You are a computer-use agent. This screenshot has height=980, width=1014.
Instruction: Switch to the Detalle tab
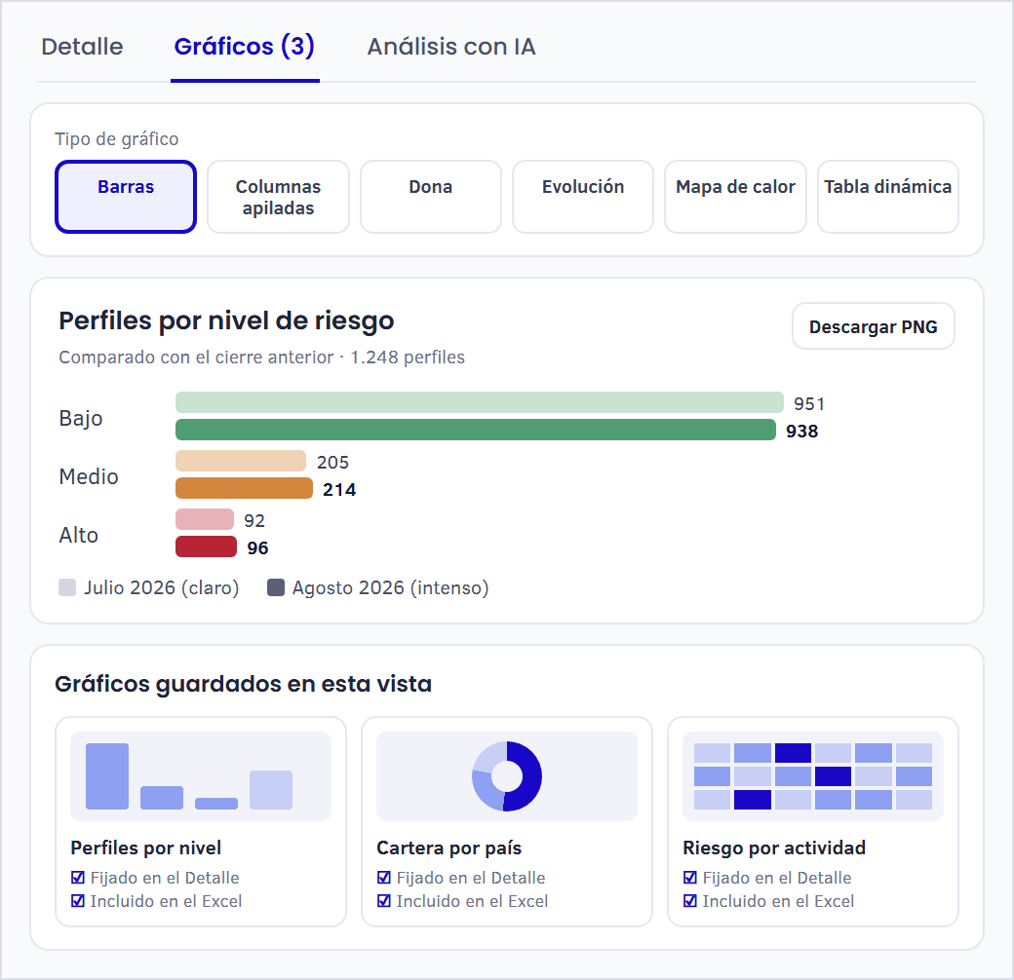pyautogui.click(x=82, y=47)
